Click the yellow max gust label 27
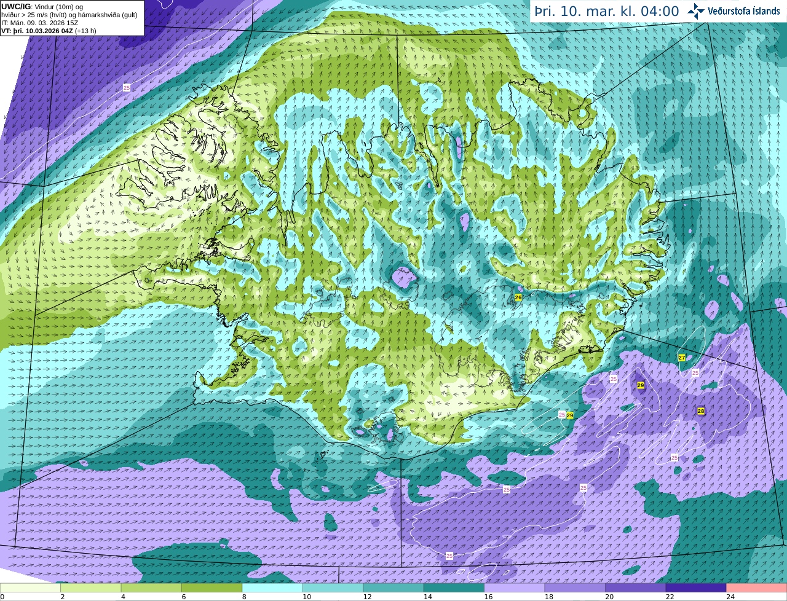This screenshot has width=787, height=601. tap(682, 357)
